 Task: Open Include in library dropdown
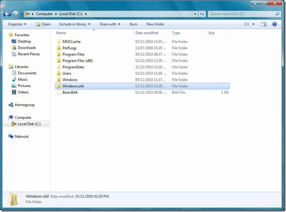click(x=75, y=24)
